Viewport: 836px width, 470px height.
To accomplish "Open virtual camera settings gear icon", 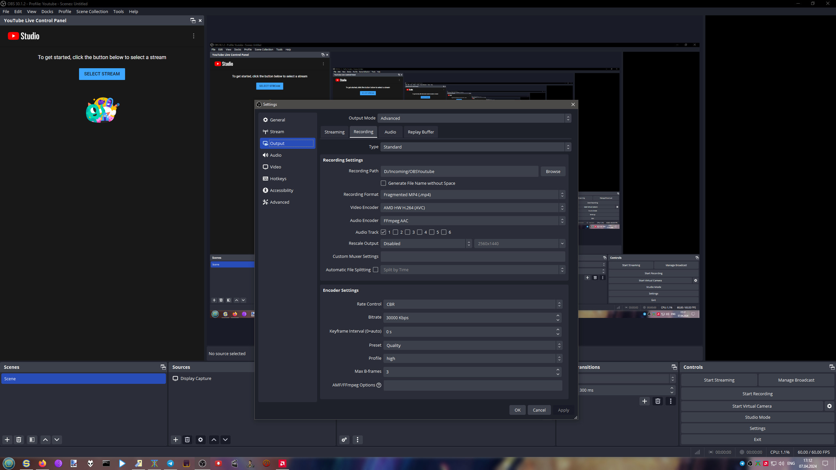I will pos(829,406).
